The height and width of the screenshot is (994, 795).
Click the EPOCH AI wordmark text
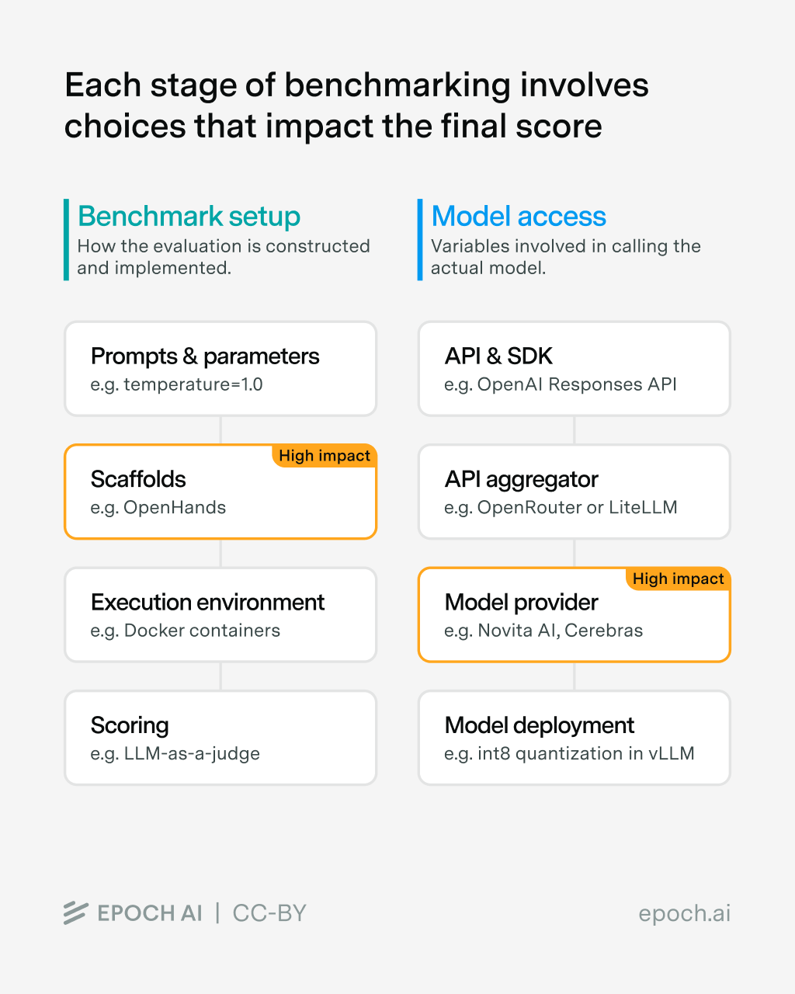coord(150,913)
